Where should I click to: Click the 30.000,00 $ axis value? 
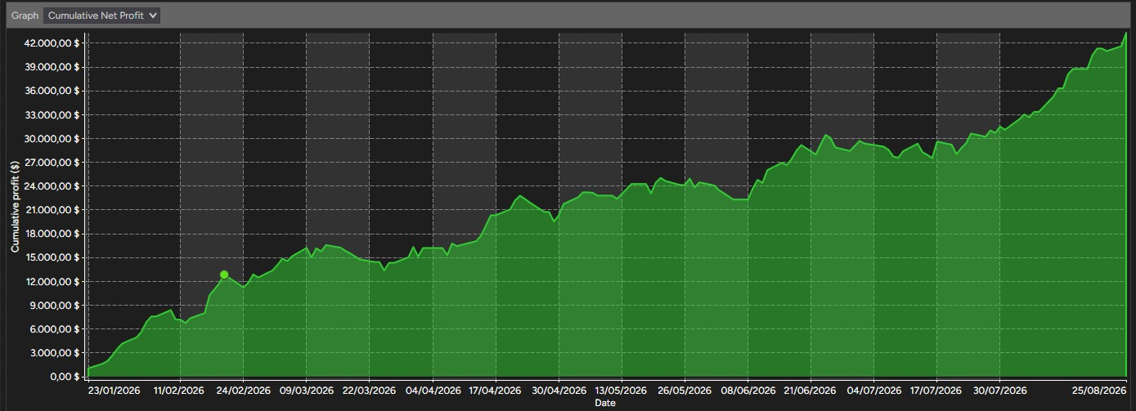click(52, 139)
